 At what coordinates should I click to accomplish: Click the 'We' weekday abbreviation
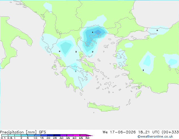click(x=105, y=132)
